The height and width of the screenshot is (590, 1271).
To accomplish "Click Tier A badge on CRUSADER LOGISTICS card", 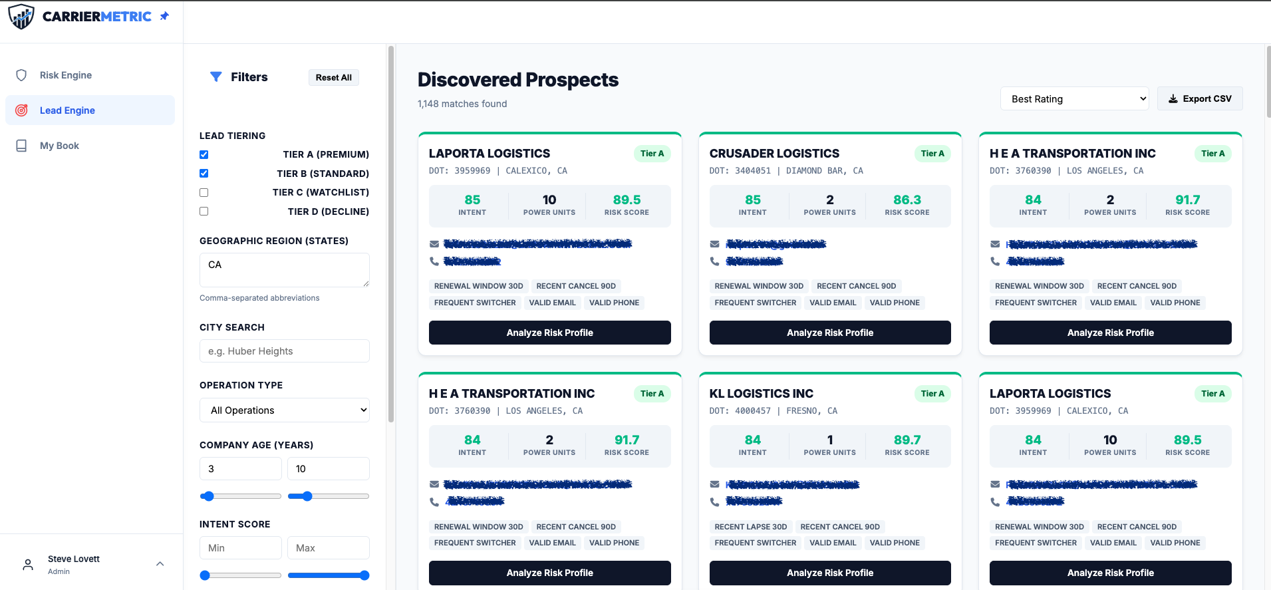I will tap(932, 154).
